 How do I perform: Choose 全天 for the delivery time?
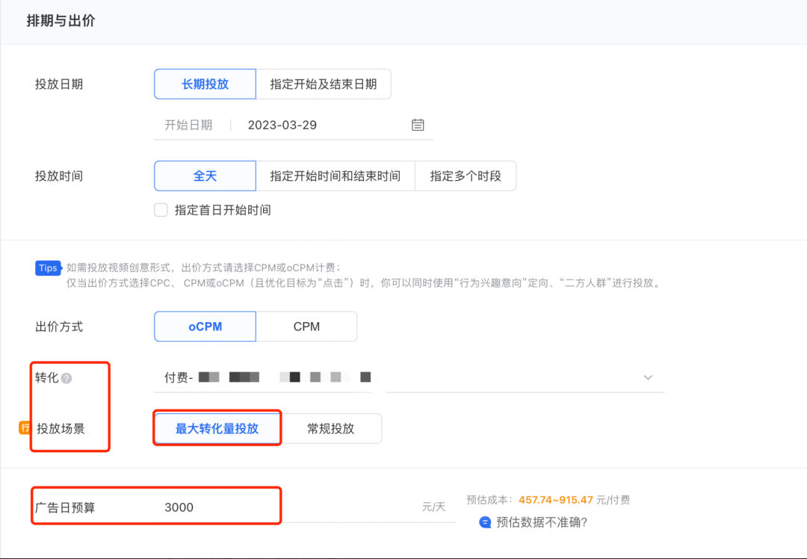click(205, 176)
